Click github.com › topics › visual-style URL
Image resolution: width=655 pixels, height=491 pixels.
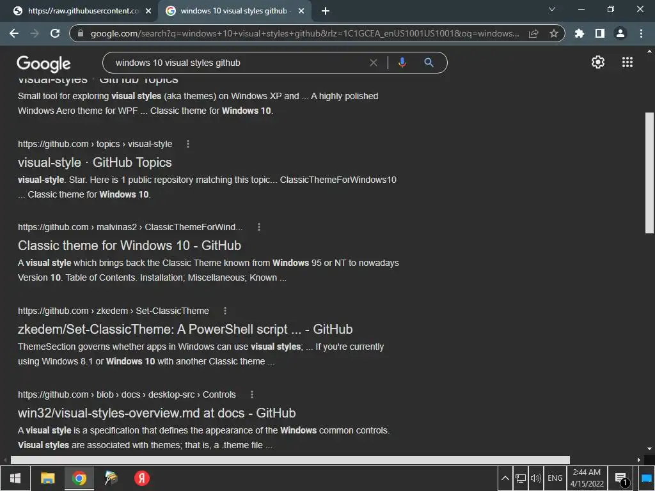95,144
